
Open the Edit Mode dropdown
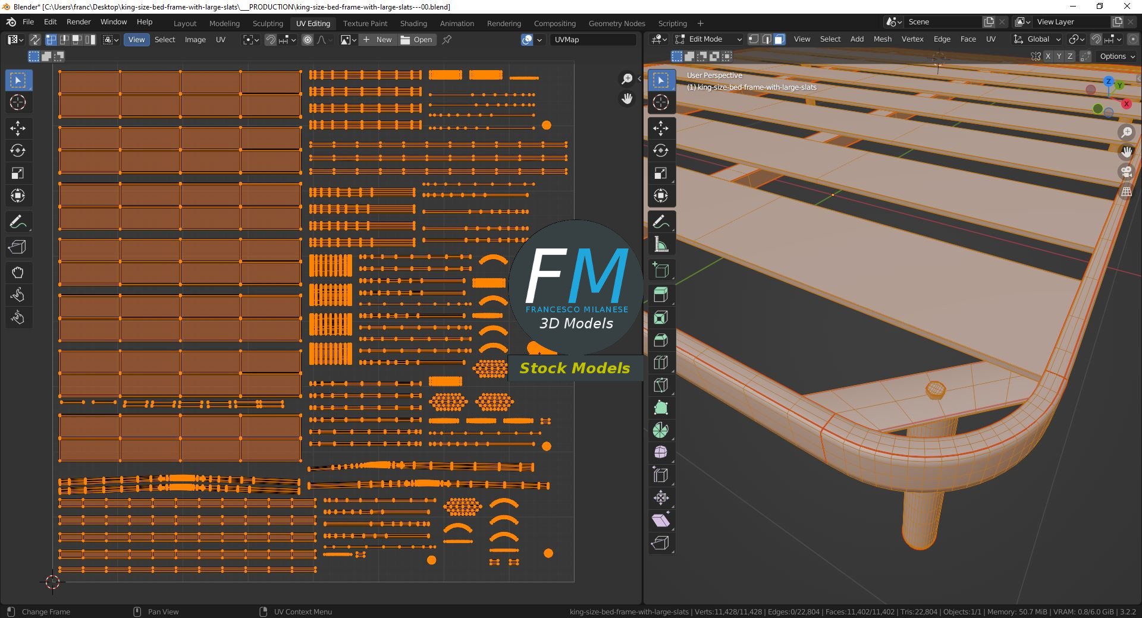pyautogui.click(x=708, y=39)
